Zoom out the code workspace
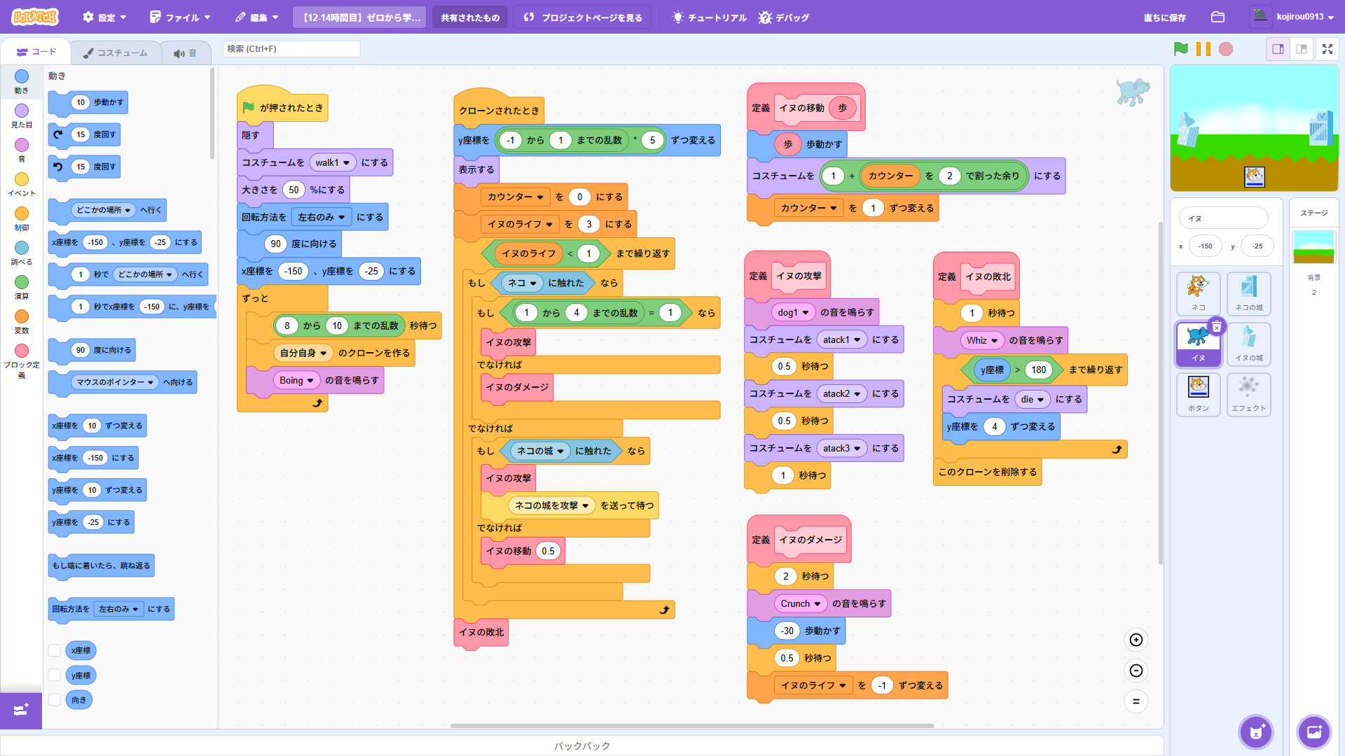 tap(1136, 671)
